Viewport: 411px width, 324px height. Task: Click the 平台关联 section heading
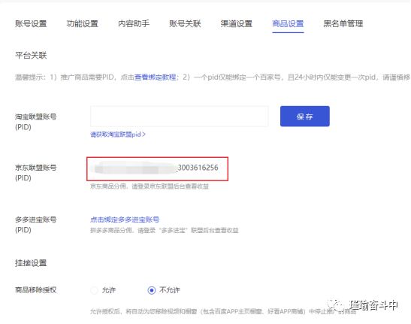(31, 56)
